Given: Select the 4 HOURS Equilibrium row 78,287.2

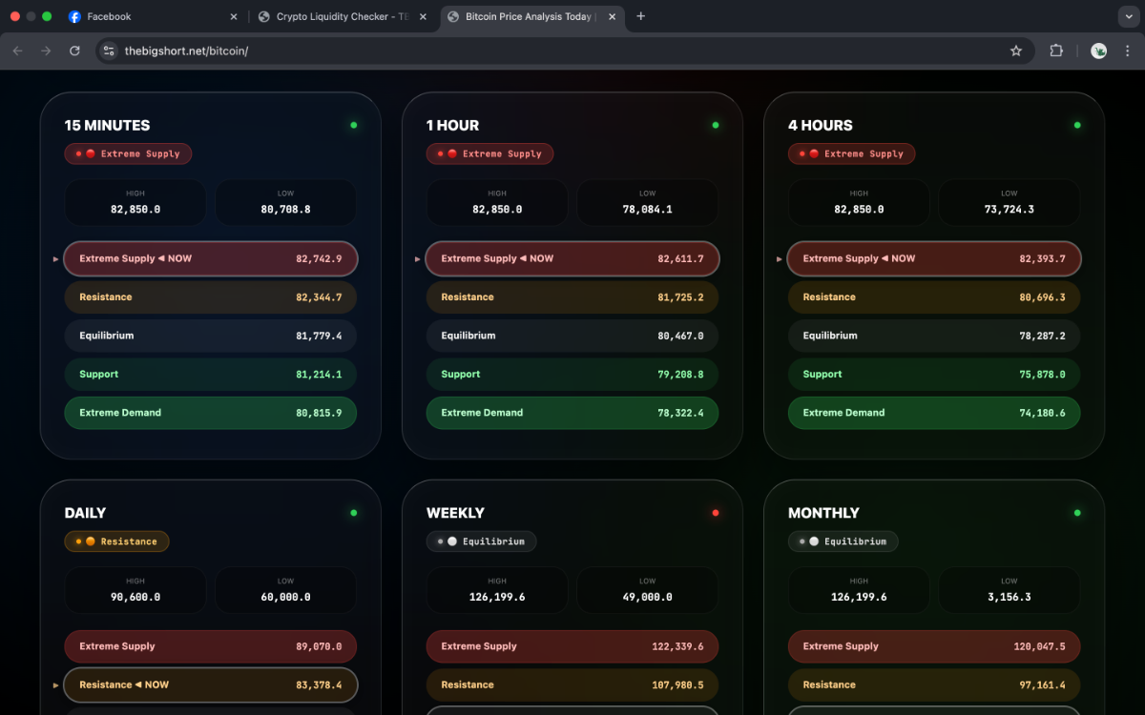Looking at the screenshot, I should pos(934,336).
